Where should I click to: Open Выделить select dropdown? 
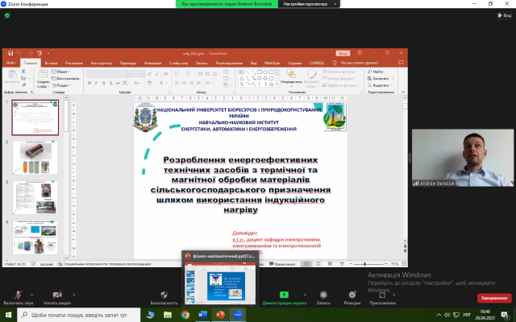[380, 85]
